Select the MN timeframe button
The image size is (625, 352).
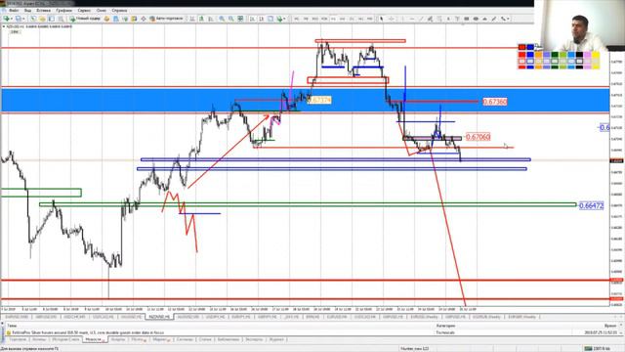[369, 19]
